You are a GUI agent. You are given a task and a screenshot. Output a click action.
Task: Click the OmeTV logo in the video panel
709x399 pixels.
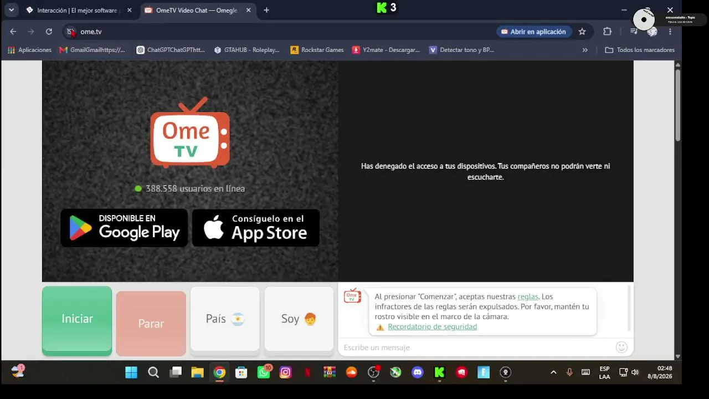point(190,132)
